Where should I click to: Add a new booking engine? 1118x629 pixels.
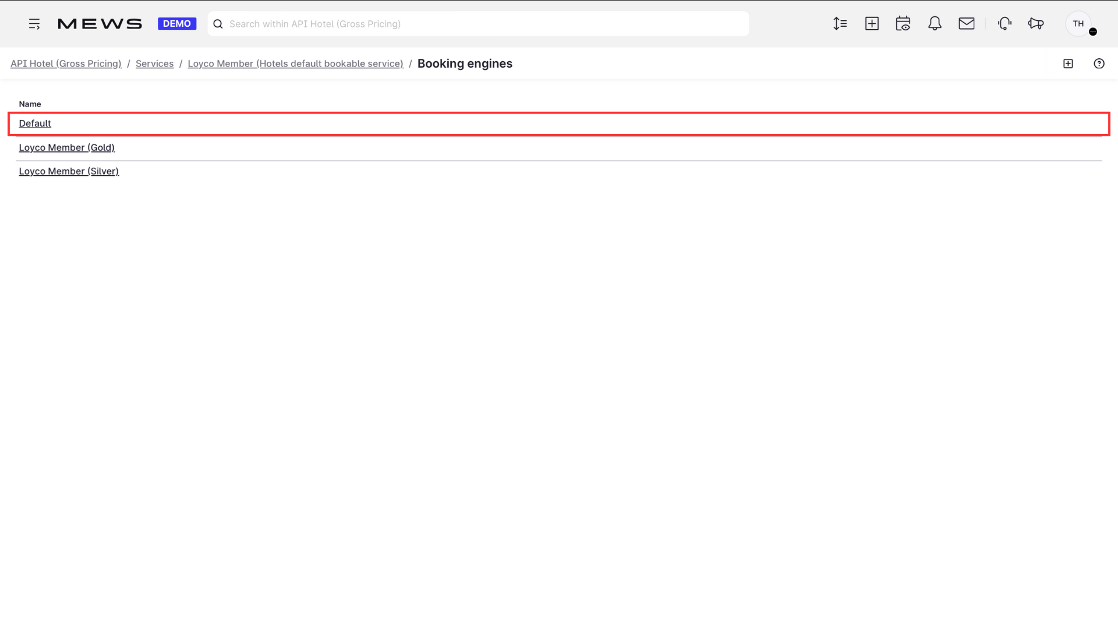(1068, 63)
